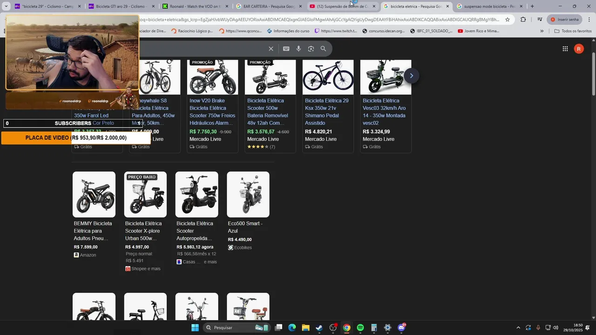Open a new browser tab
Image resolution: width=596 pixels, height=335 pixels.
pyautogui.click(x=532, y=7)
